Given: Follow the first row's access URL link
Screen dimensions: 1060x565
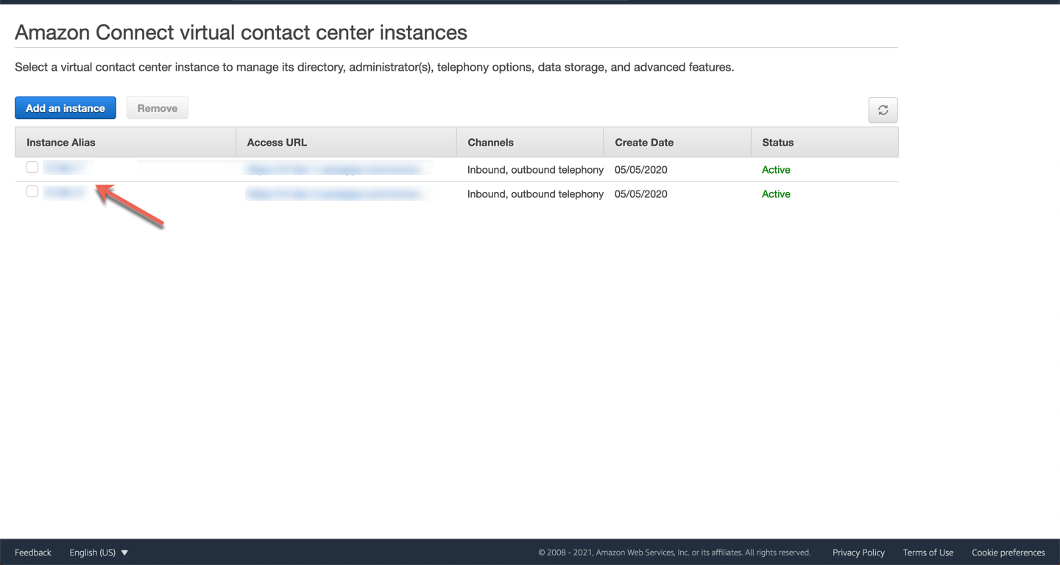Looking at the screenshot, I should pyautogui.click(x=336, y=170).
